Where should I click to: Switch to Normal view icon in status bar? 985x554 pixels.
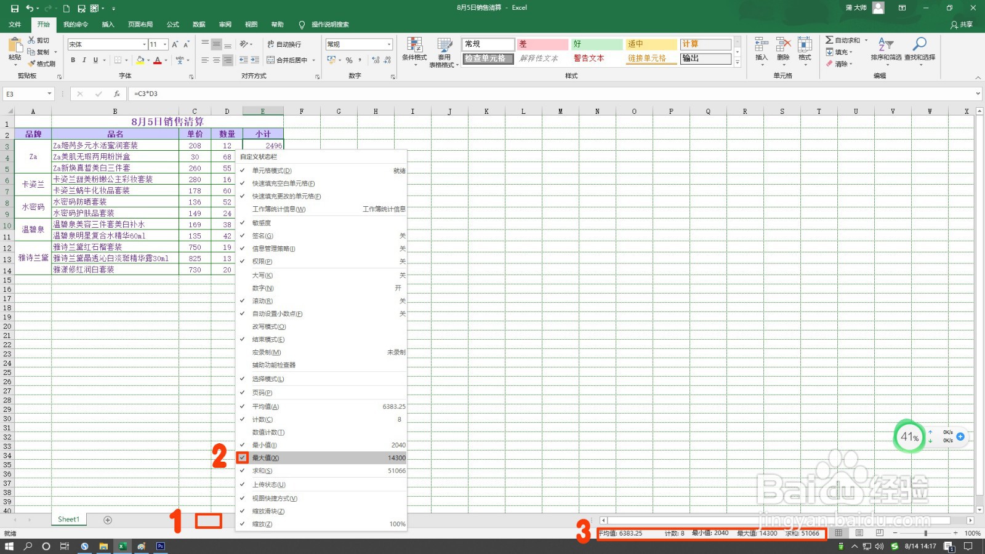tap(838, 533)
